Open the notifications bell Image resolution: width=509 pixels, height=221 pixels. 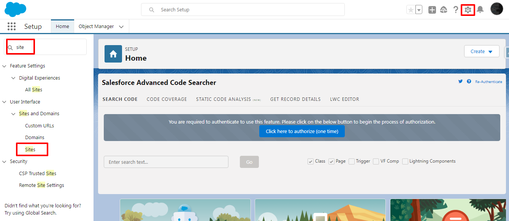click(x=480, y=10)
